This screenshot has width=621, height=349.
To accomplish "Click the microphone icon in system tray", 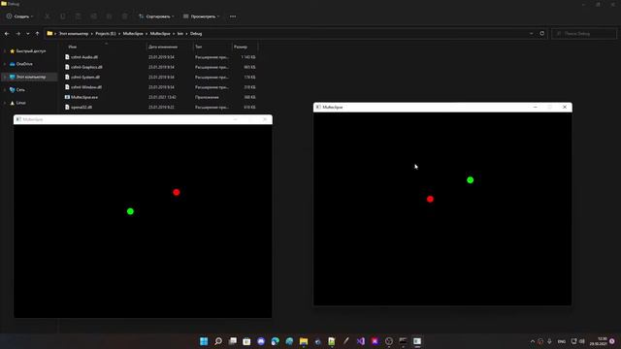I will click(549, 341).
